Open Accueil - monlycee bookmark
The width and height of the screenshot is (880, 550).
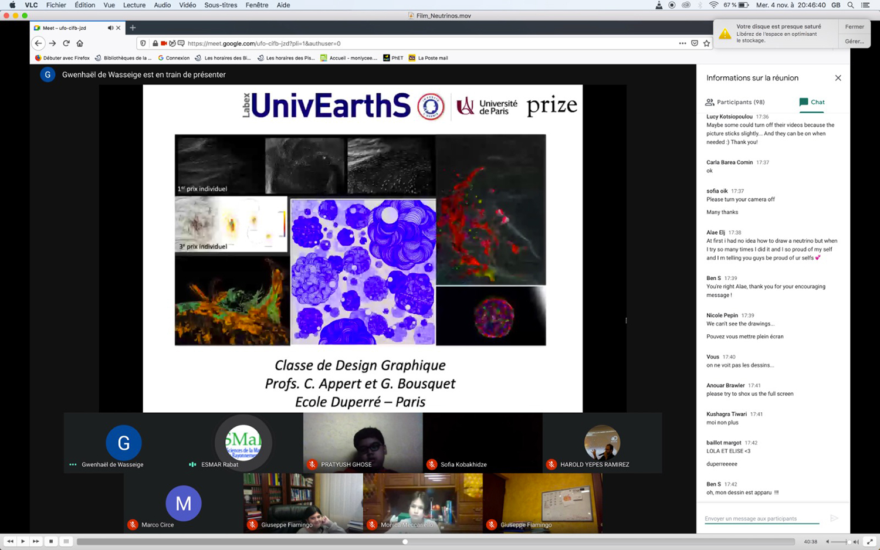(x=348, y=58)
